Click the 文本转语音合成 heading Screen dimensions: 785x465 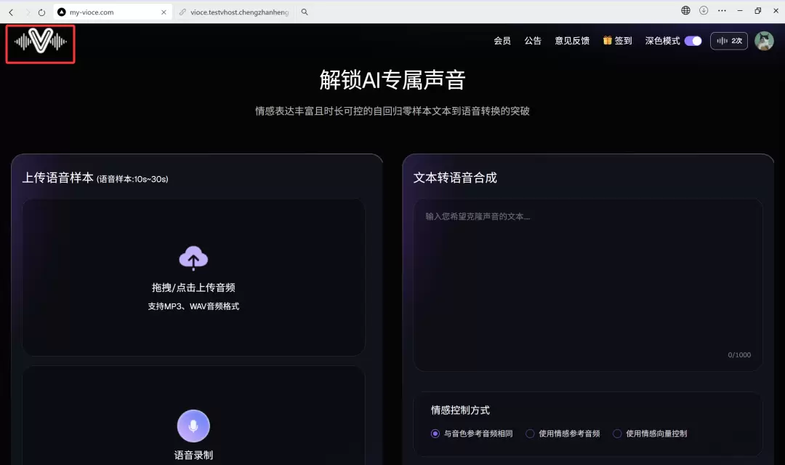(455, 178)
